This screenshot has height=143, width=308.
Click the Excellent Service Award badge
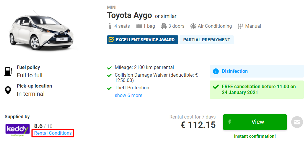[x=143, y=40]
